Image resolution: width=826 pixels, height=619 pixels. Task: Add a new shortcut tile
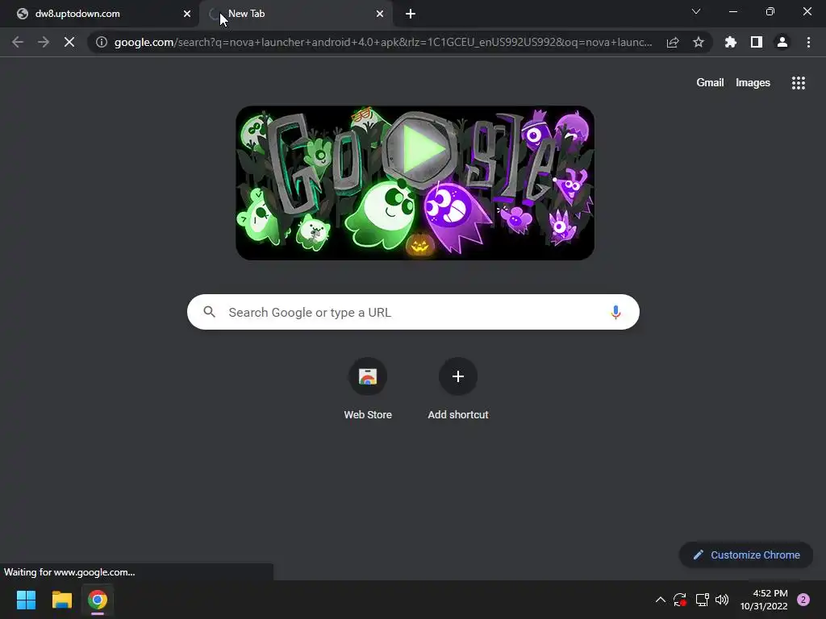pos(458,388)
